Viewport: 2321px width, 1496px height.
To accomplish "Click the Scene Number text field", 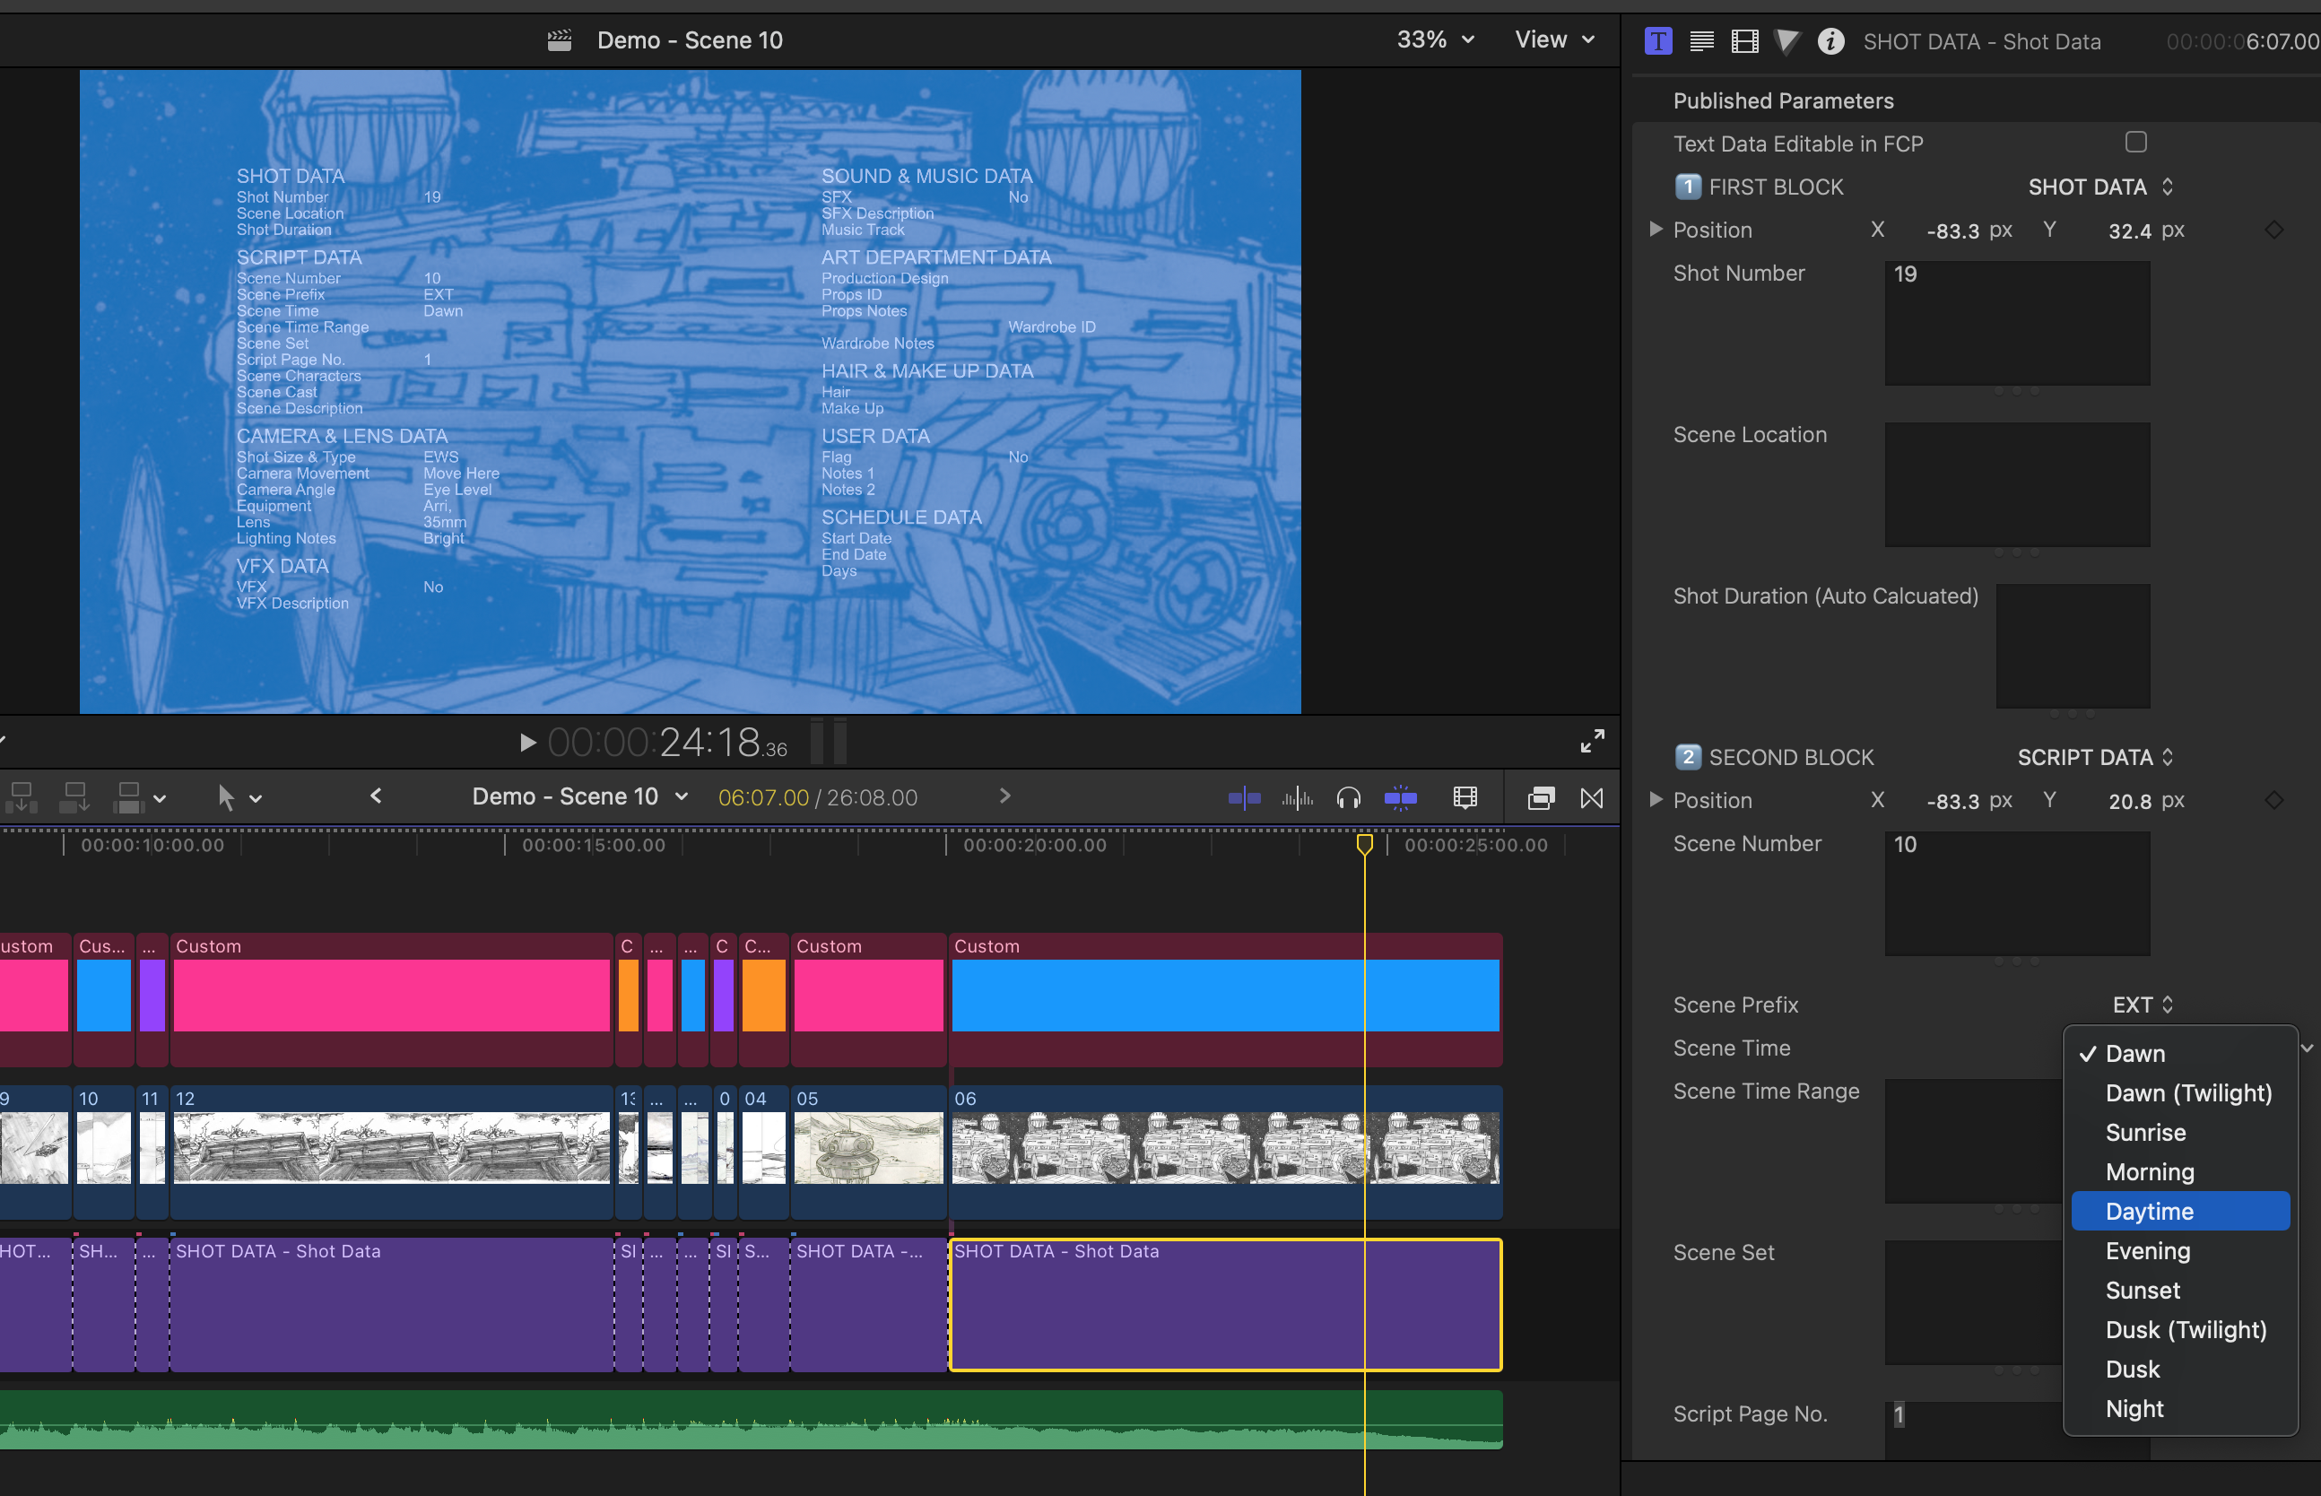I will 2017,892.
